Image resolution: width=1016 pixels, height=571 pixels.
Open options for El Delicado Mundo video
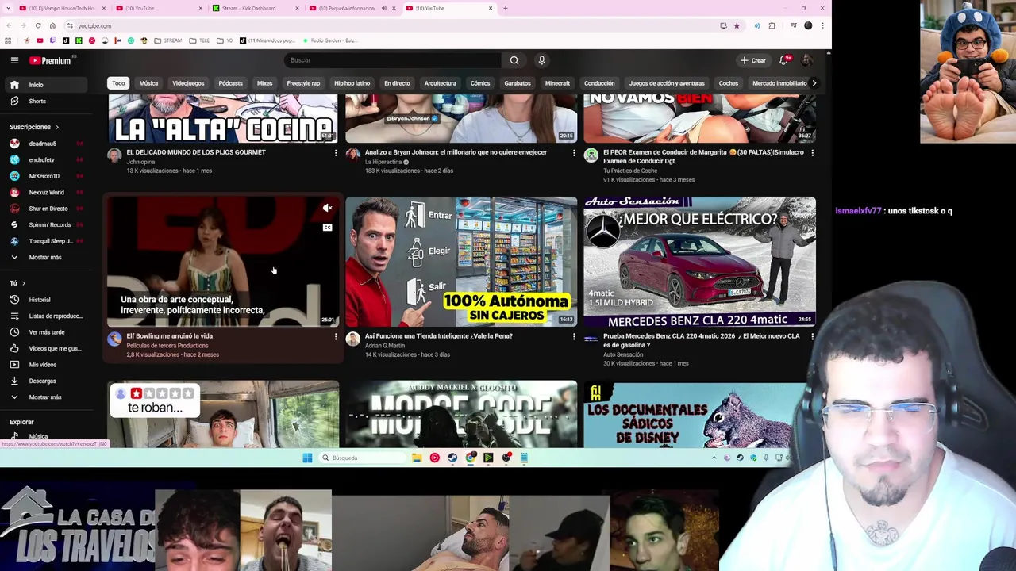tap(336, 152)
